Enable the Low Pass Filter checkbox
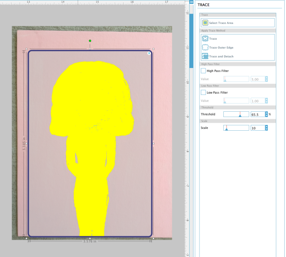Viewport: 286px width, 257px height. [x=203, y=92]
